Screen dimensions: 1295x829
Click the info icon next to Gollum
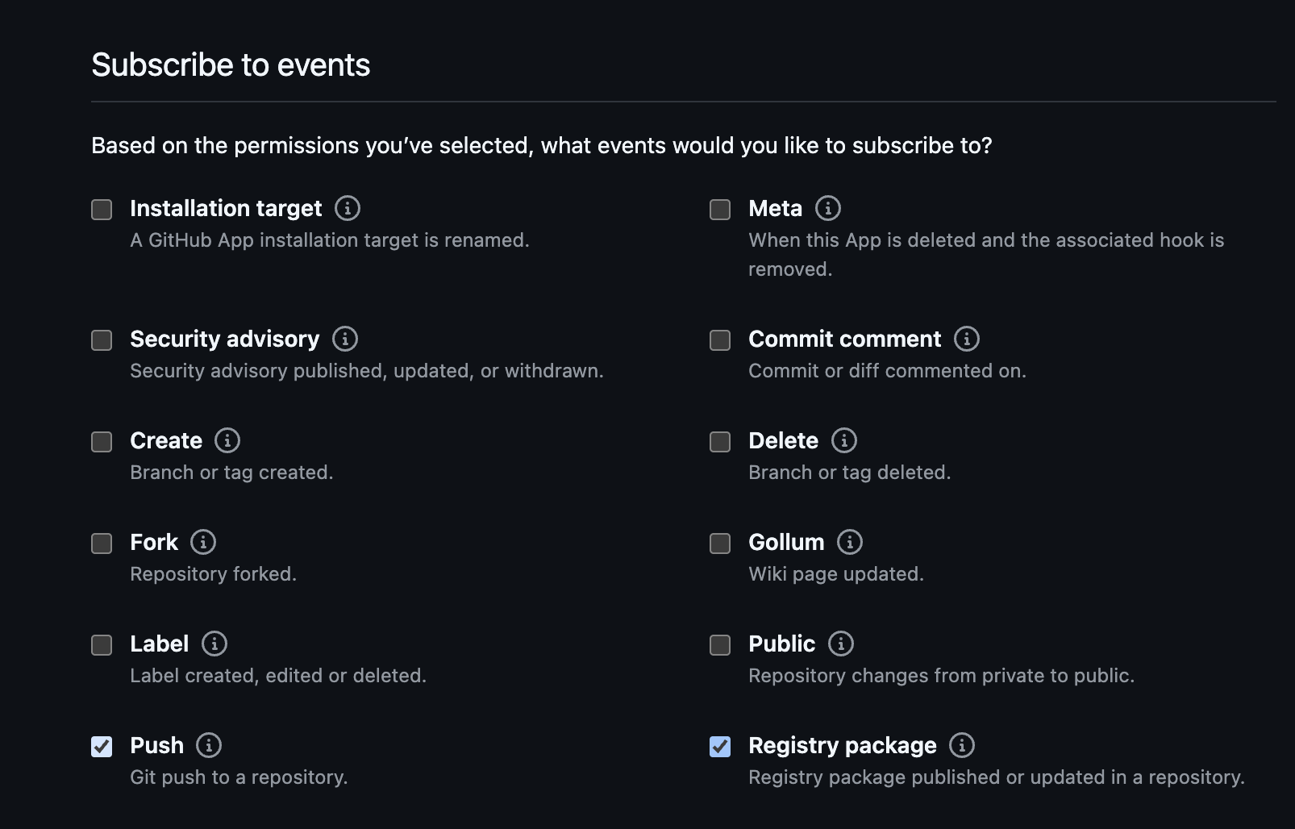click(x=848, y=544)
